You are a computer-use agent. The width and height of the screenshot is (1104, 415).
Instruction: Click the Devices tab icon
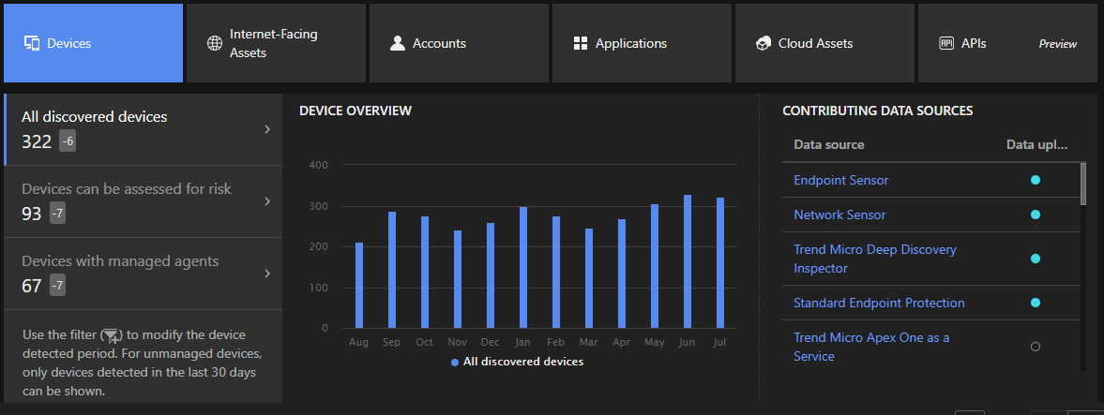click(32, 43)
